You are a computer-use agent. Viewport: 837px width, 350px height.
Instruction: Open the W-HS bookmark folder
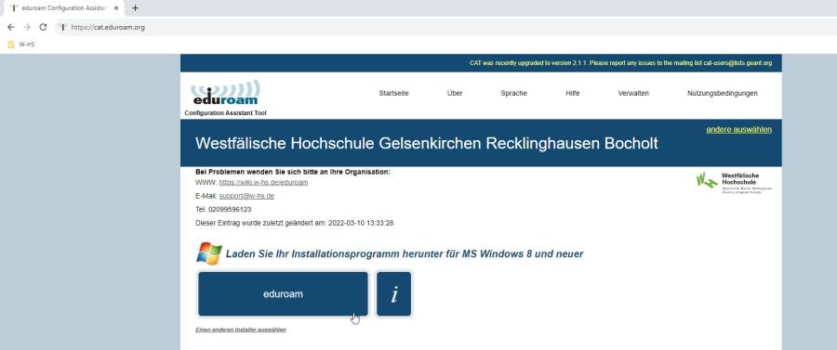21,45
